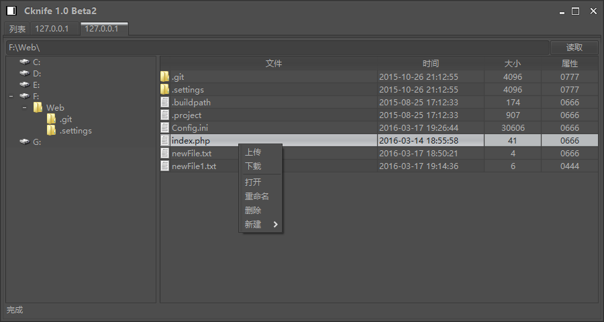The height and width of the screenshot is (322, 604).
Task: Select the D: drive in tree
Action: (37, 73)
